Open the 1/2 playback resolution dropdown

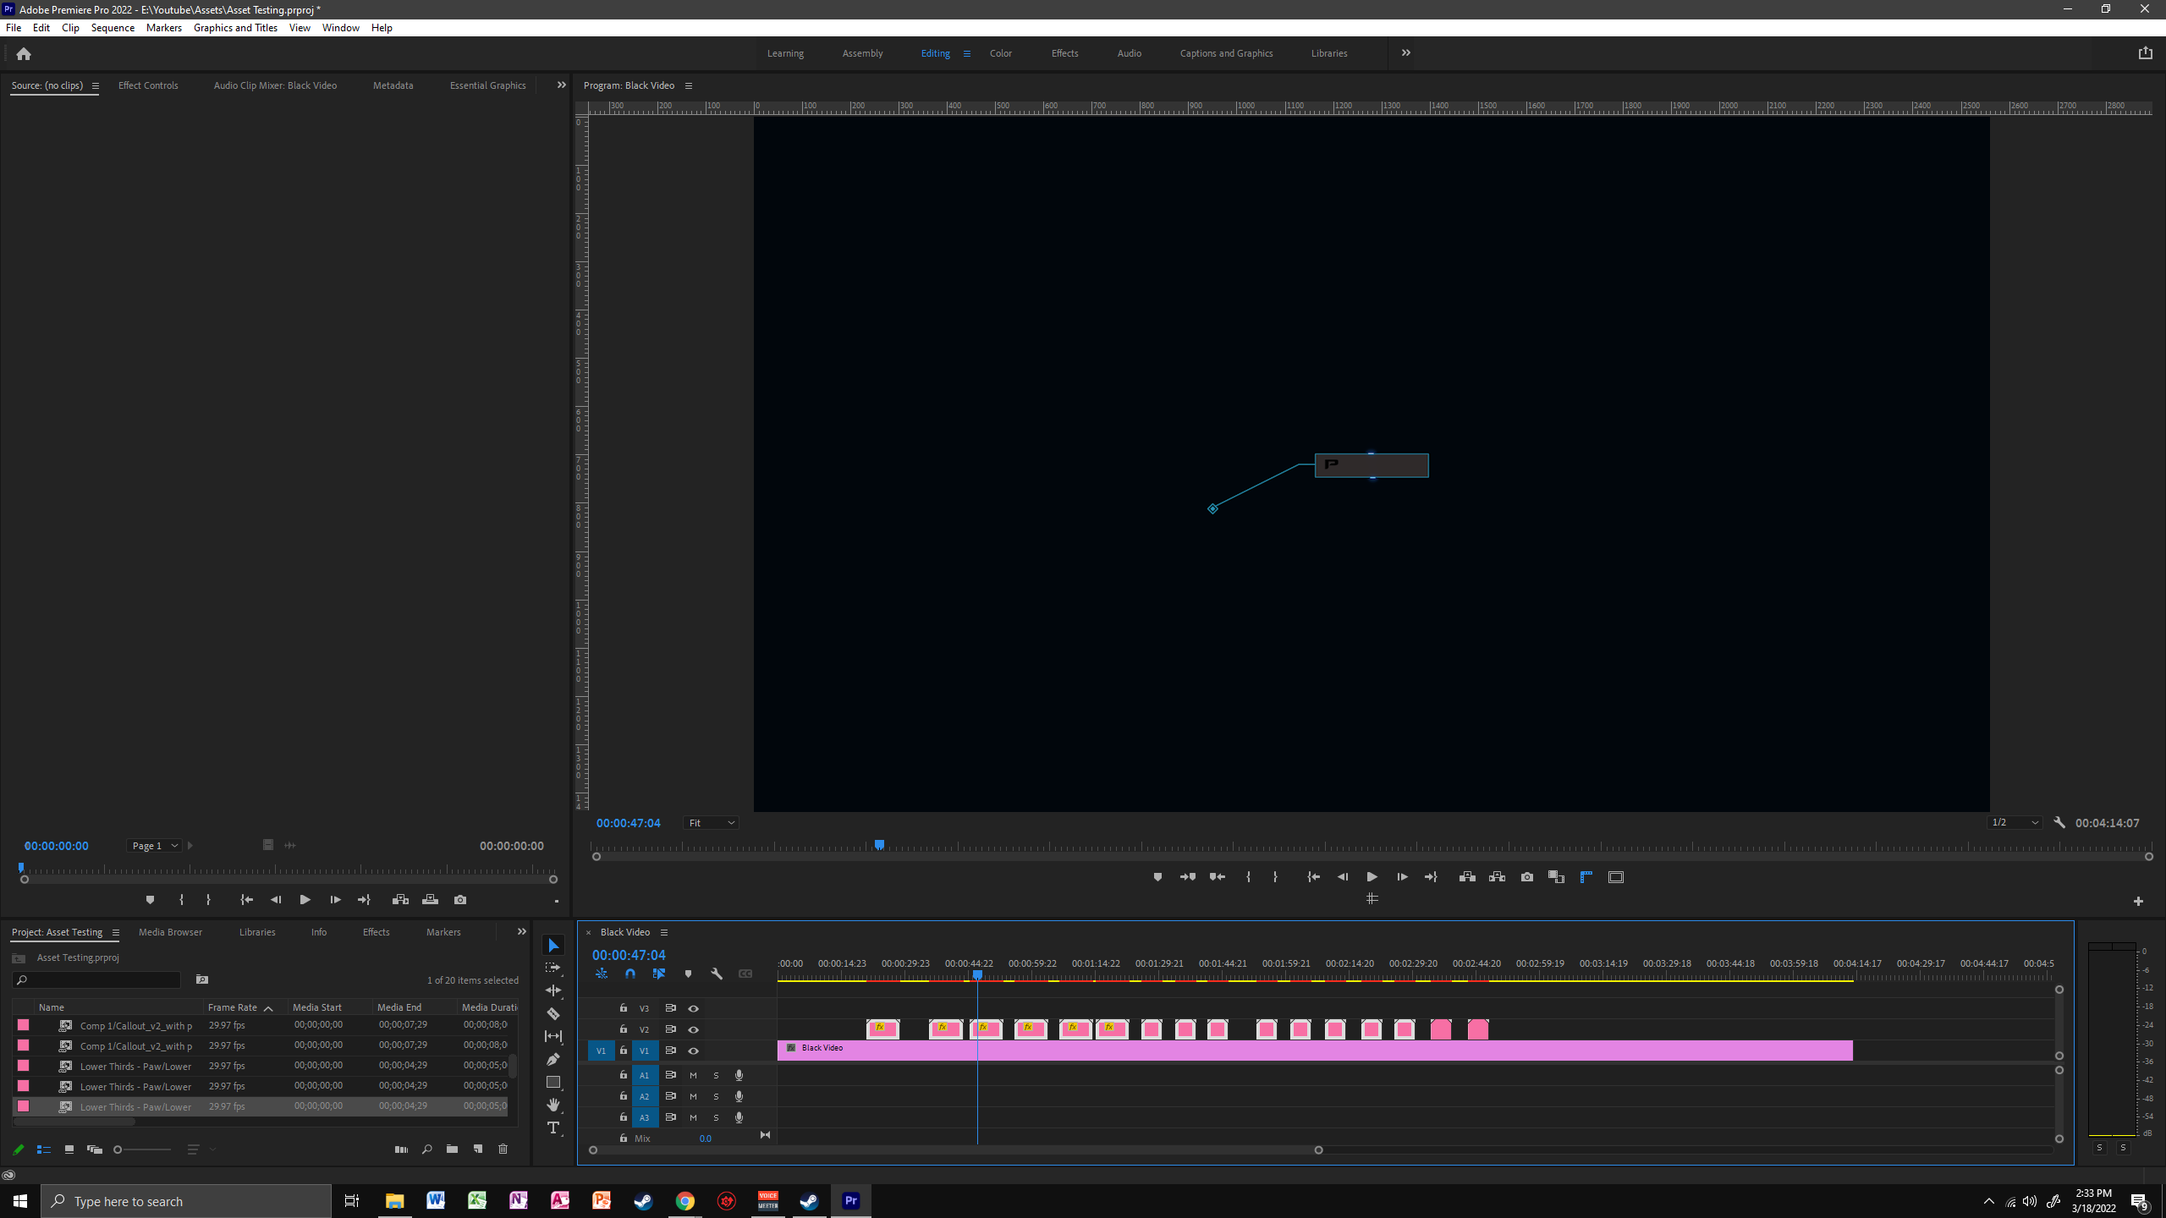tap(2014, 822)
